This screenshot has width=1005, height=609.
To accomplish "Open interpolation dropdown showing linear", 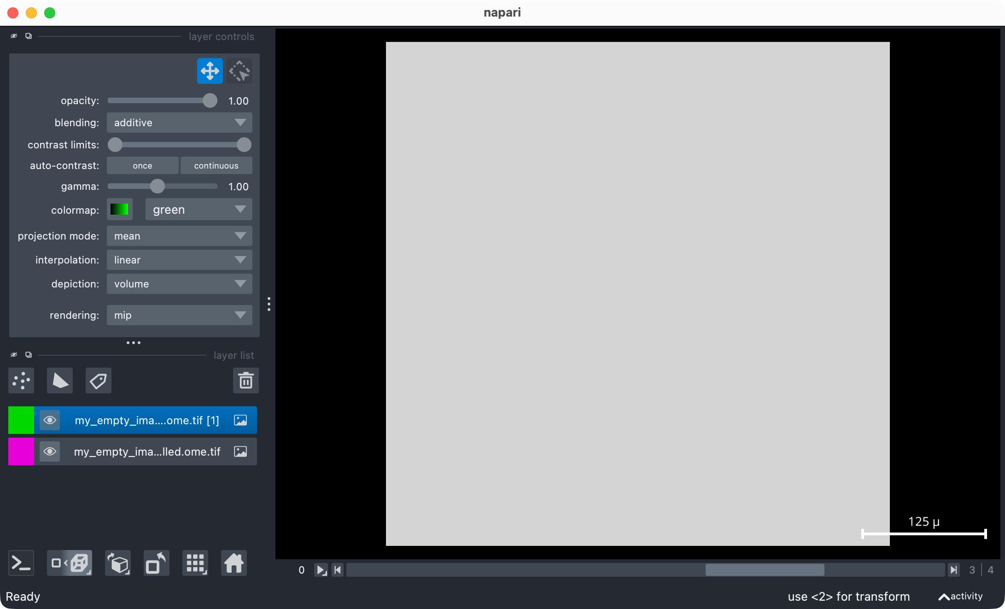I will point(180,260).
